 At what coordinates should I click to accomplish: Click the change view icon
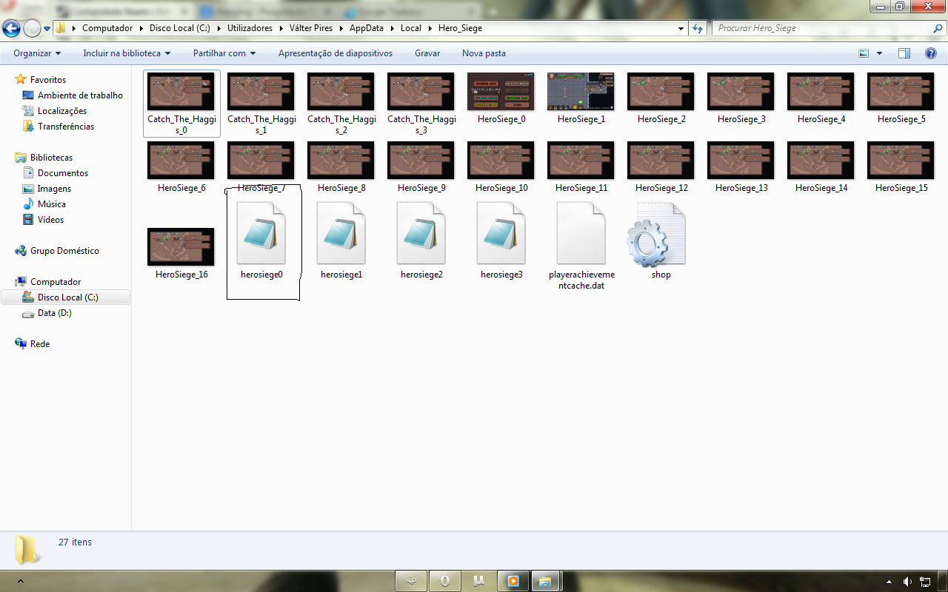click(x=864, y=53)
